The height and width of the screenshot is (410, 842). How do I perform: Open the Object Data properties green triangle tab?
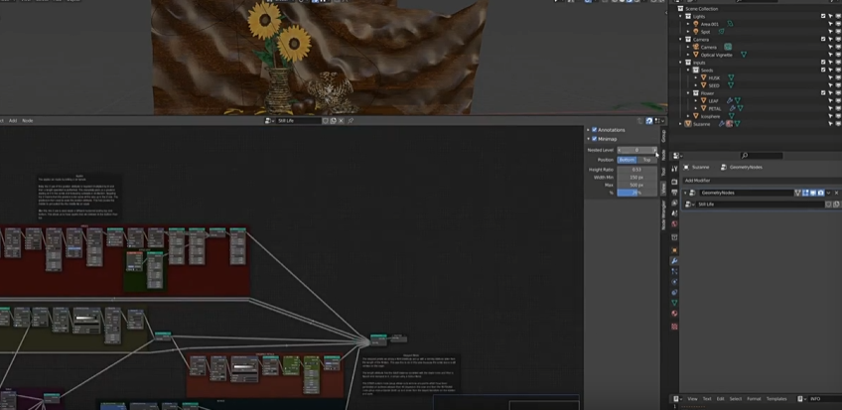coord(674,303)
